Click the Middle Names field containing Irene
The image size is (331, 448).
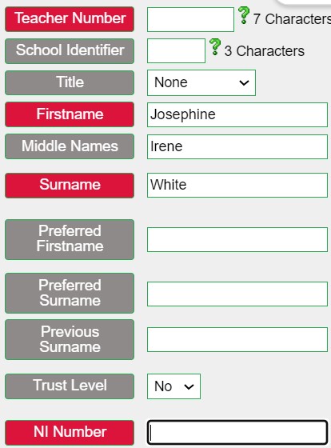pyautogui.click(x=237, y=146)
